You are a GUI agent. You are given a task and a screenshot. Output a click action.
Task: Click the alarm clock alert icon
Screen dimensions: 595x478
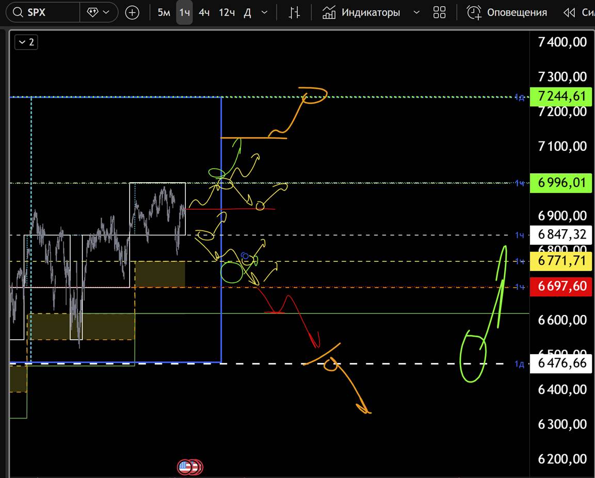[474, 12]
